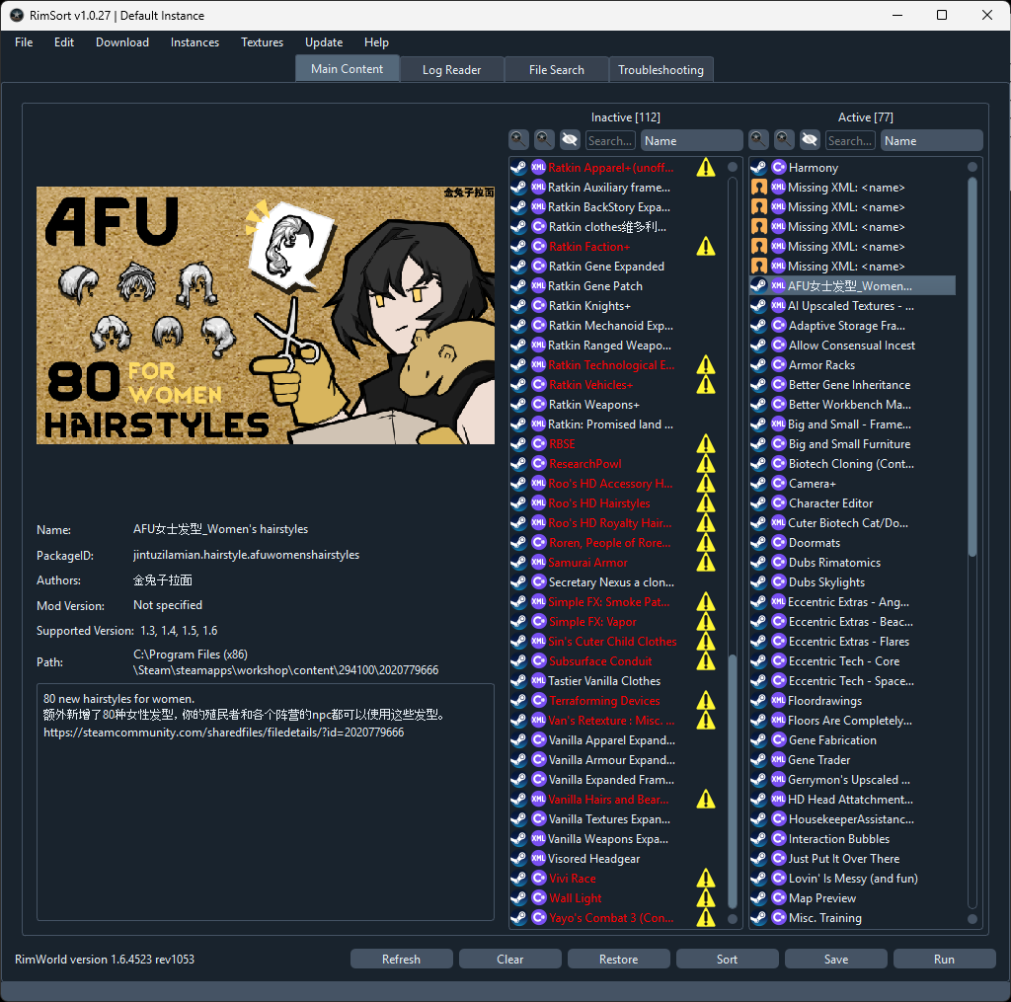Open the Name dropdown above the Inactive list
This screenshot has height=1002, width=1011.
click(692, 140)
